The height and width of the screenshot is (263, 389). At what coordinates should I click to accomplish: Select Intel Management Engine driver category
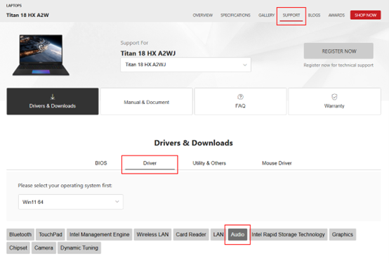tap(99, 234)
